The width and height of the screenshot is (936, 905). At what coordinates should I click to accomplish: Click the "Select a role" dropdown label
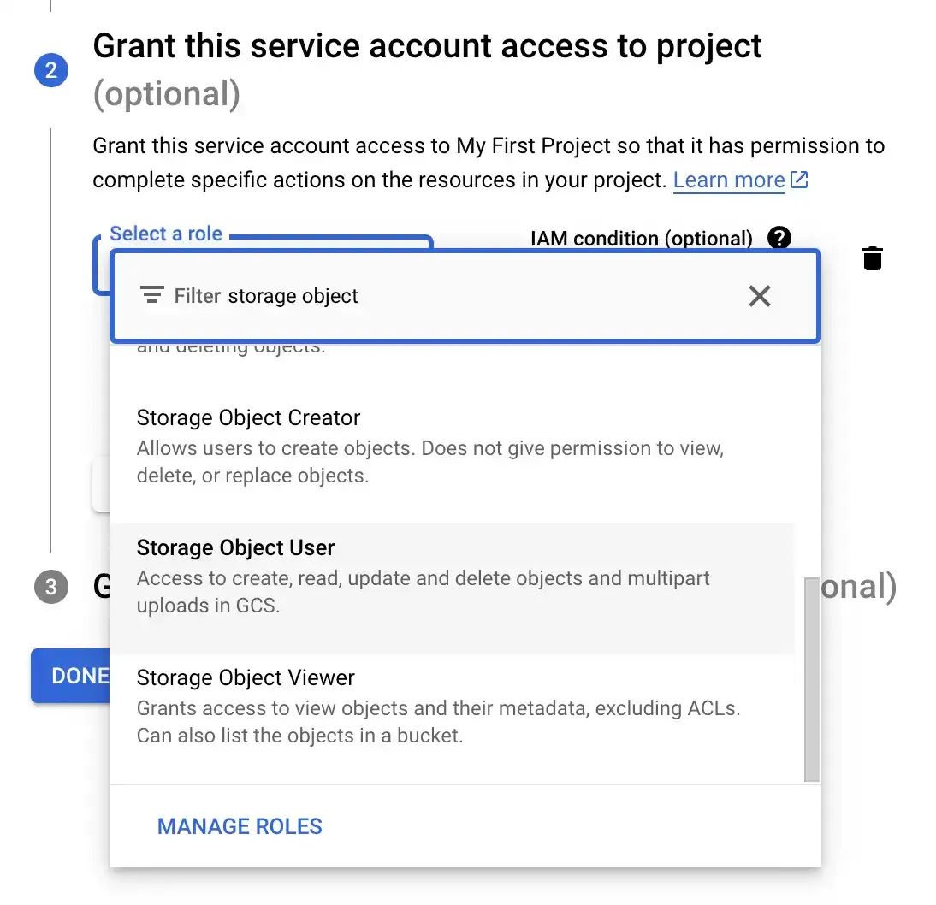tap(166, 234)
